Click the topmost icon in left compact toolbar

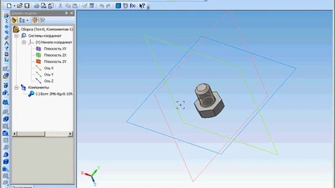(x=6, y=15)
